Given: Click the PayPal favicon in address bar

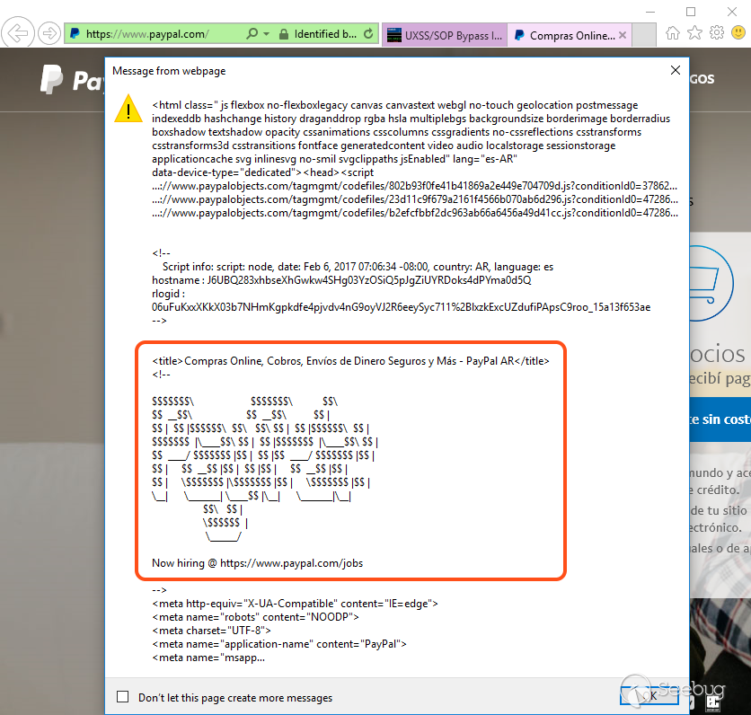Looking at the screenshot, I should [x=75, y=33].
